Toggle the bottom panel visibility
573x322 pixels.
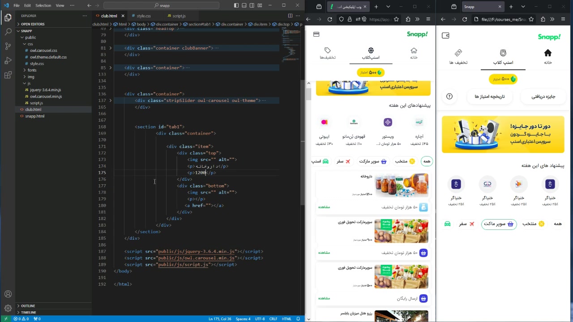click(244, 5)
